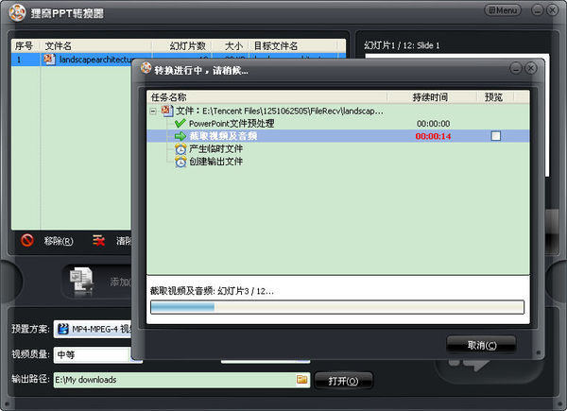
Task: Click the 持续时间 column header
Action: pyautogui.click(x=432, y=97)
